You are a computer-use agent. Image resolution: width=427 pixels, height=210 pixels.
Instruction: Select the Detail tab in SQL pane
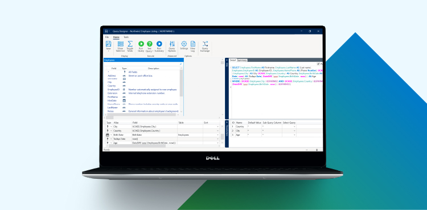click(x=233, y=60)
